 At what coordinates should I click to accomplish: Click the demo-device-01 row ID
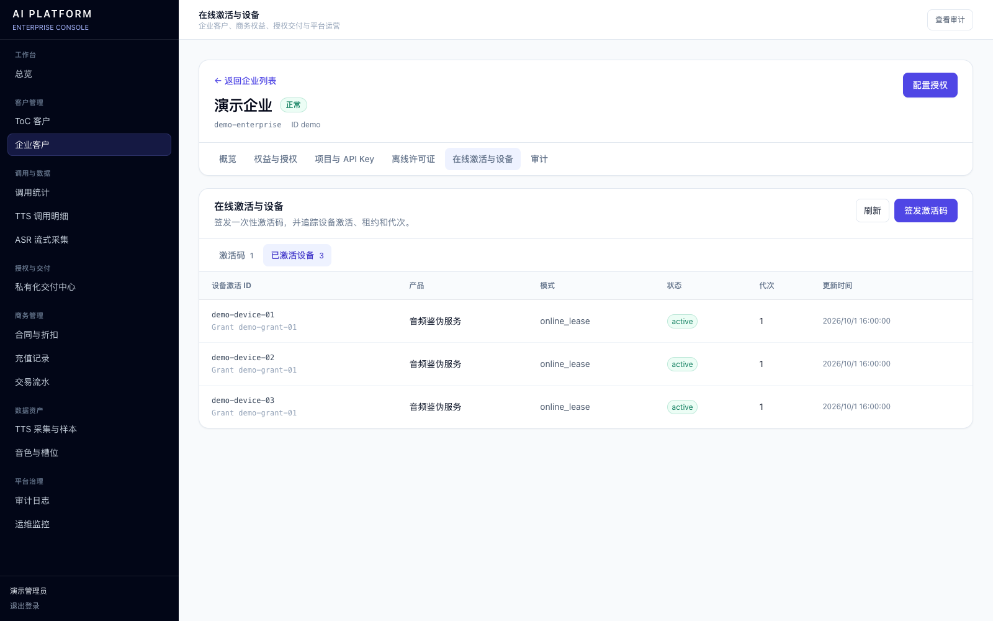click(x=243, y=315)
